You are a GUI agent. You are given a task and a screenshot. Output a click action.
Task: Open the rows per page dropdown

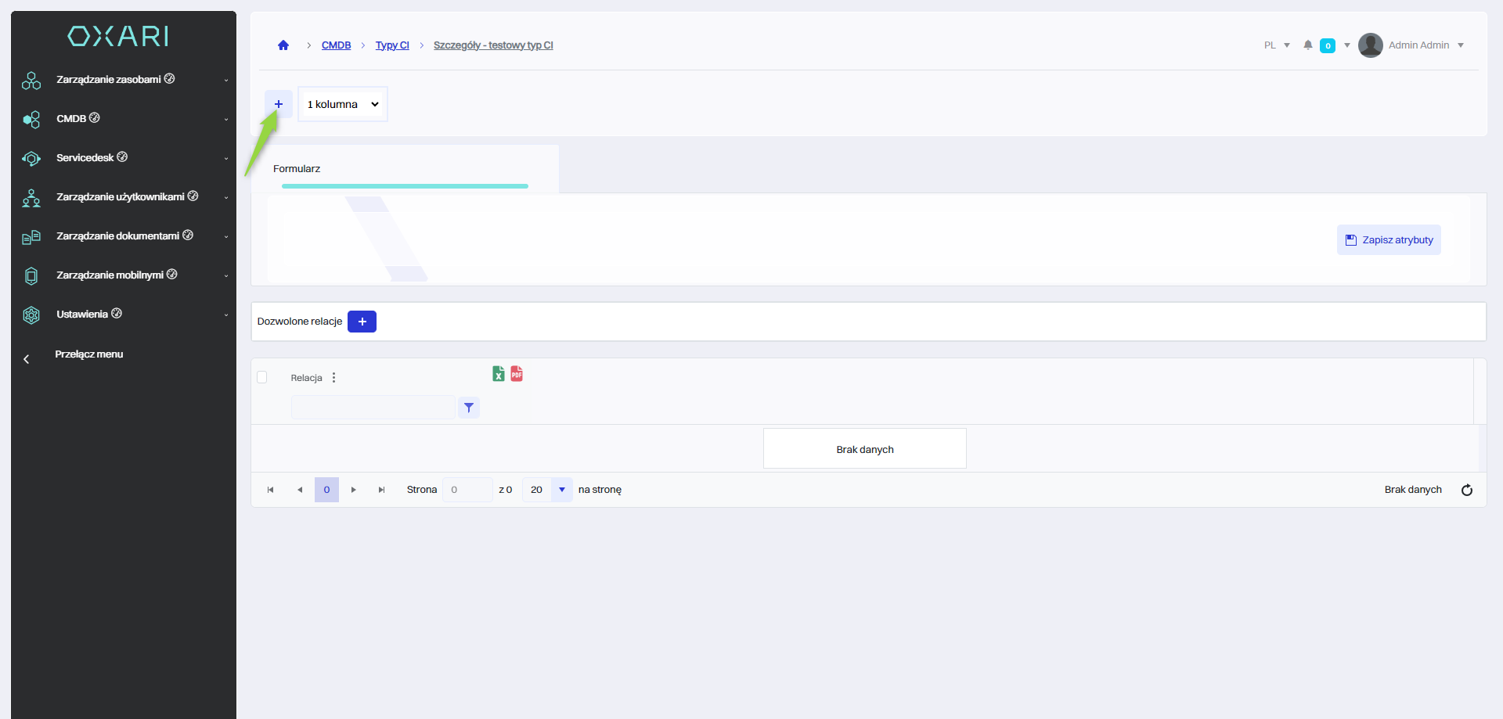(561, 490)
